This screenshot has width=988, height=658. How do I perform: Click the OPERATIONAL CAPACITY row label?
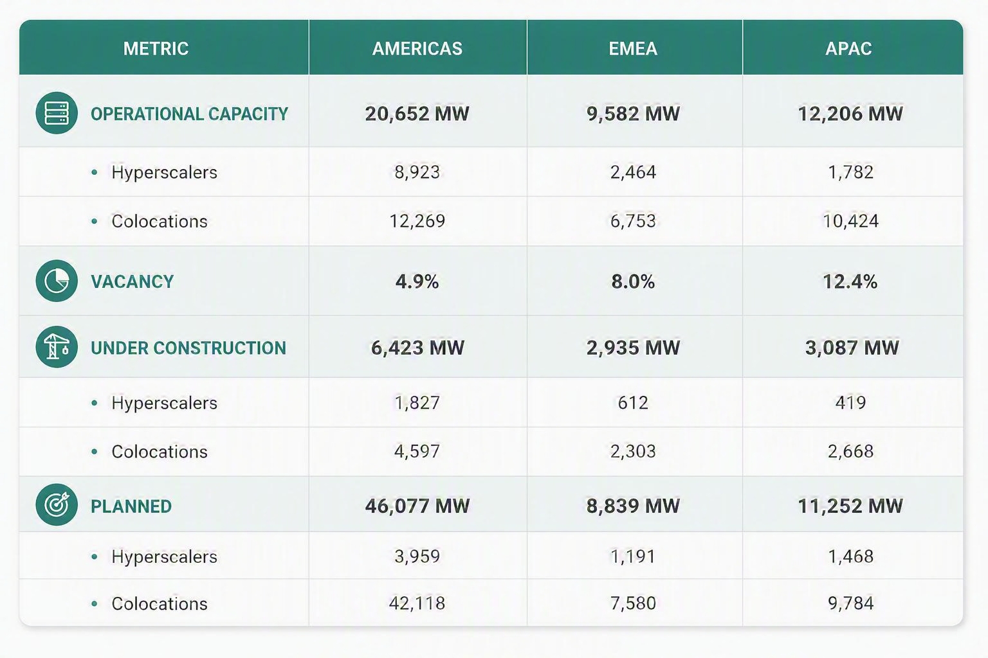tap(189, 114)
